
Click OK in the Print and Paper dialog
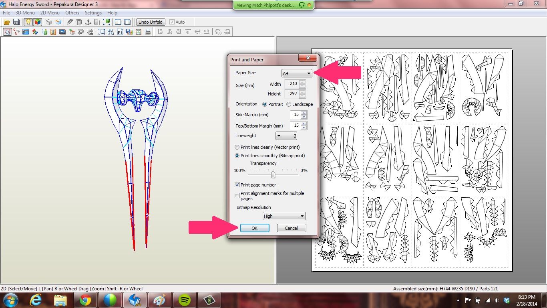pos(255,228)
